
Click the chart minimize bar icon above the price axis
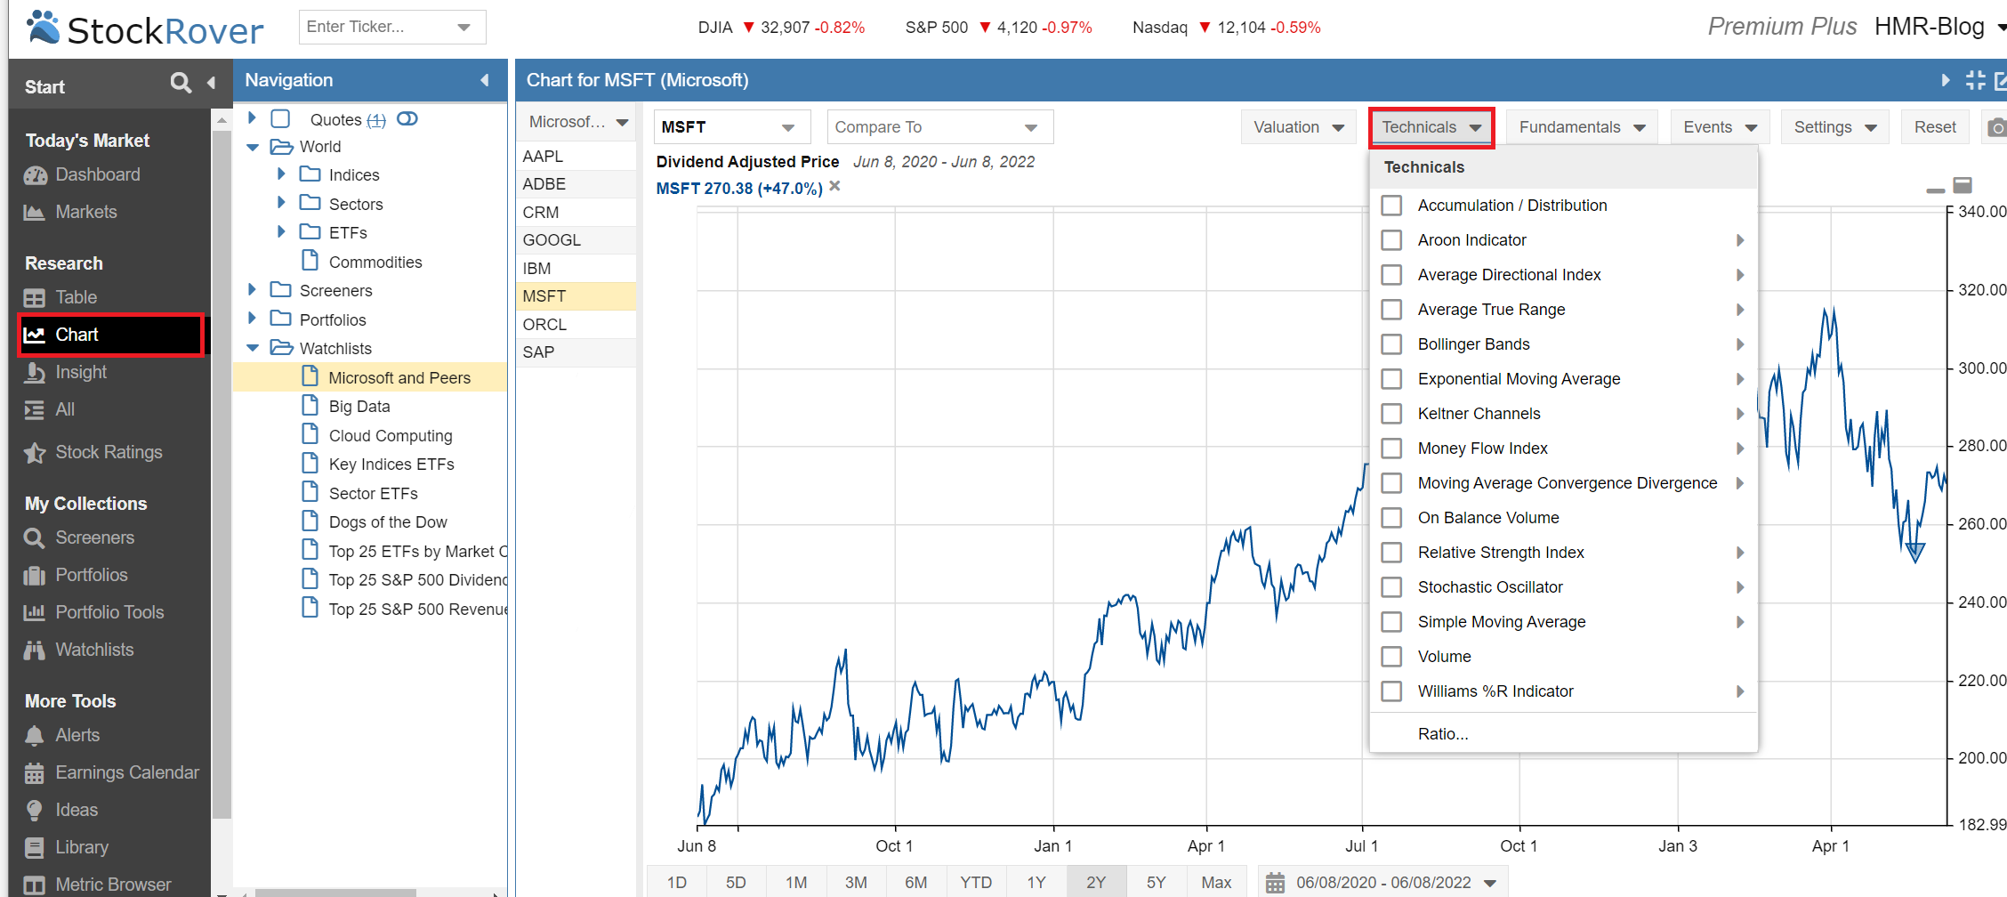coord(1935,190)
